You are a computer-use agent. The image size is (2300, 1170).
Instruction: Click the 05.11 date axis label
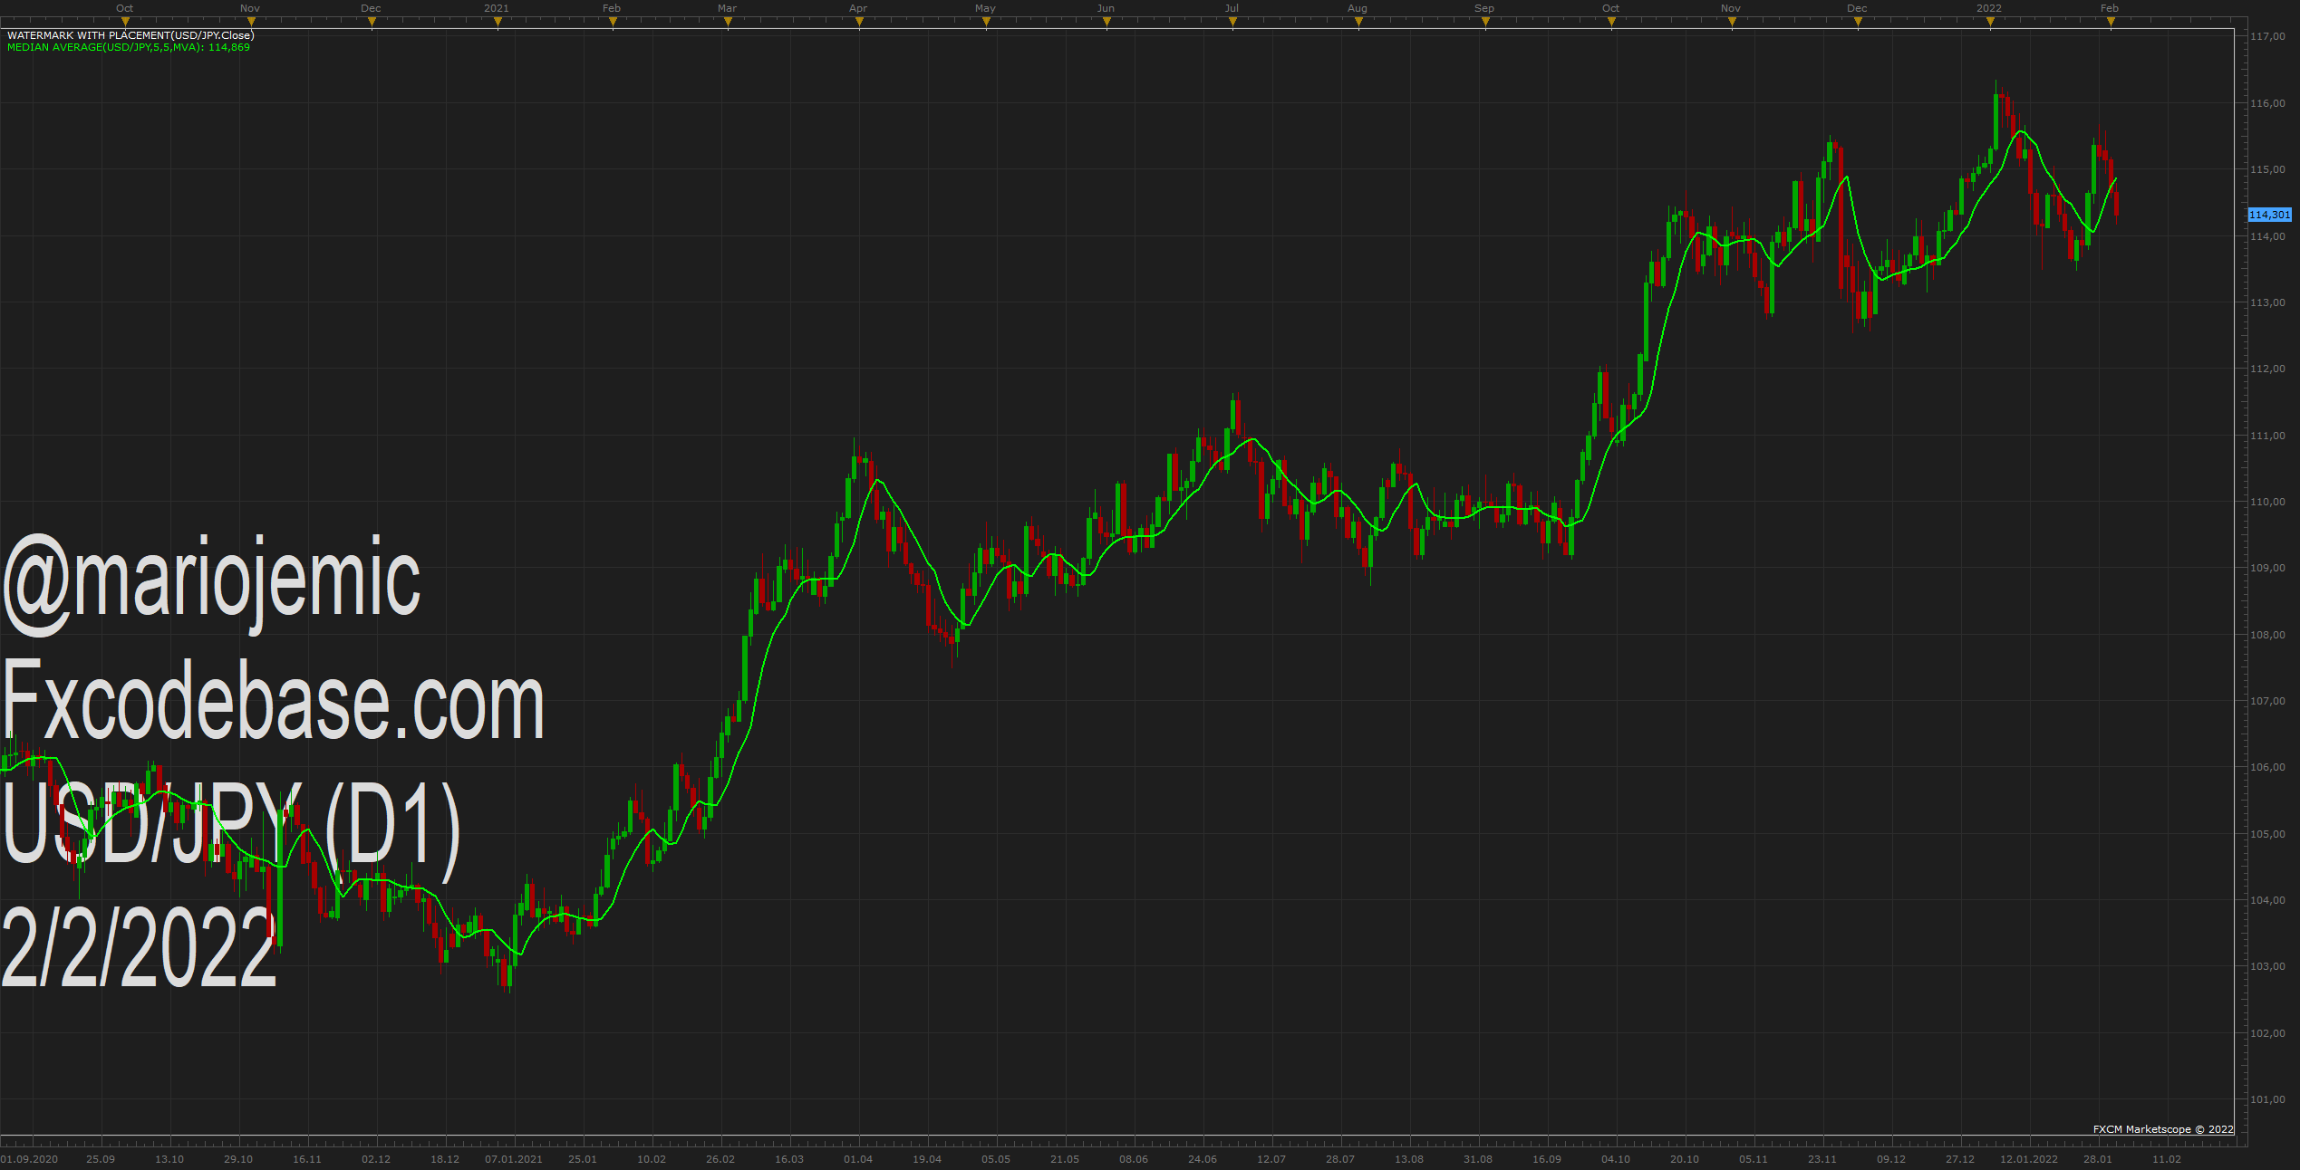[x=1754, y=1159]
